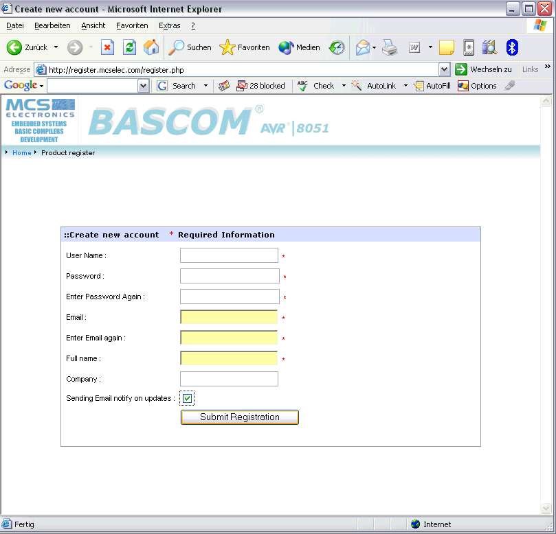Open the spell Check dropdown arrow
This screenshot has width=556, height=534.
[x=344, y=86]
